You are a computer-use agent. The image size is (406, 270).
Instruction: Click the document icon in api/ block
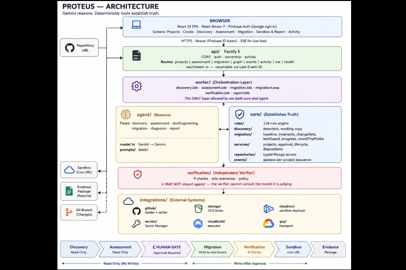click(x=137, y=55)
